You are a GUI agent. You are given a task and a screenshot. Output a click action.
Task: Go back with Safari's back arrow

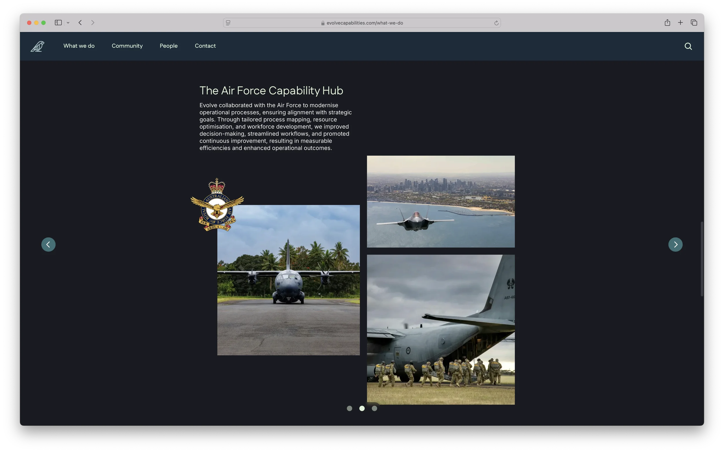pyautogui.click(x=80, y=23)
